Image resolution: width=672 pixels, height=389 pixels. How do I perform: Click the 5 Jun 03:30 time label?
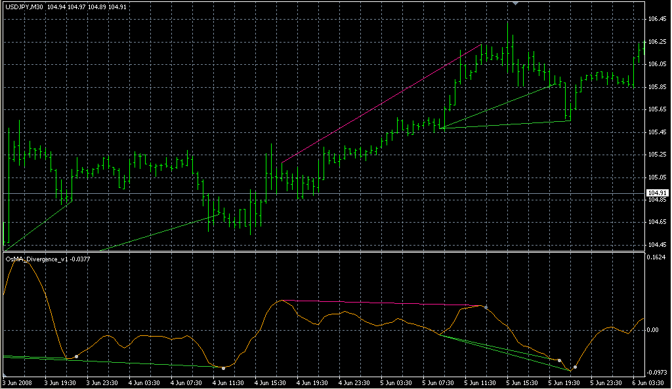[x=396, y=383]
